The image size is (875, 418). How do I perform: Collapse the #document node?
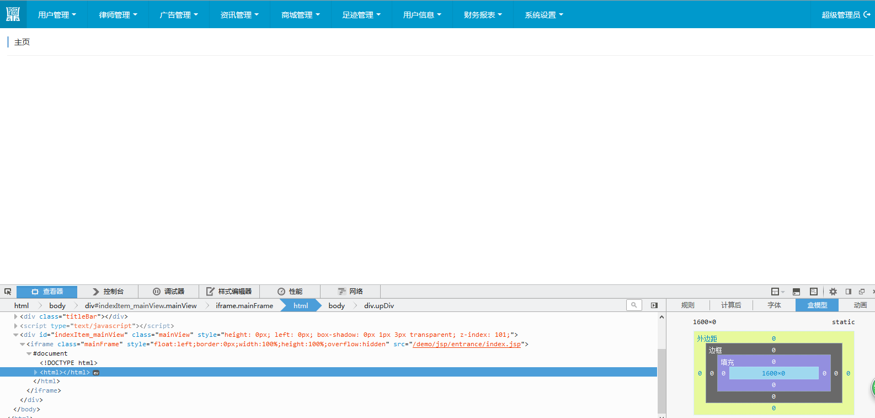point(29,354)
